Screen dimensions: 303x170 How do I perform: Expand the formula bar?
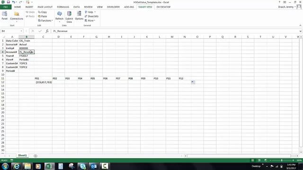pyautogui.click(x=300, y=31)
